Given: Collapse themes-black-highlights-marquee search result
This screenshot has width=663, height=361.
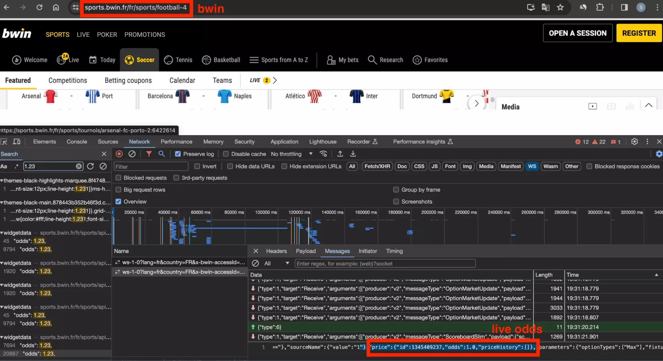Looking at the screenshot, I should pos(2,181).
